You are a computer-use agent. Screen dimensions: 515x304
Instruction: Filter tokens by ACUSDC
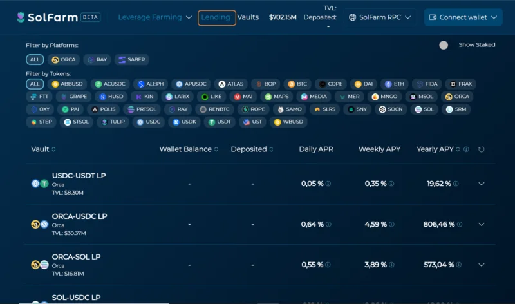pos(110,84)
